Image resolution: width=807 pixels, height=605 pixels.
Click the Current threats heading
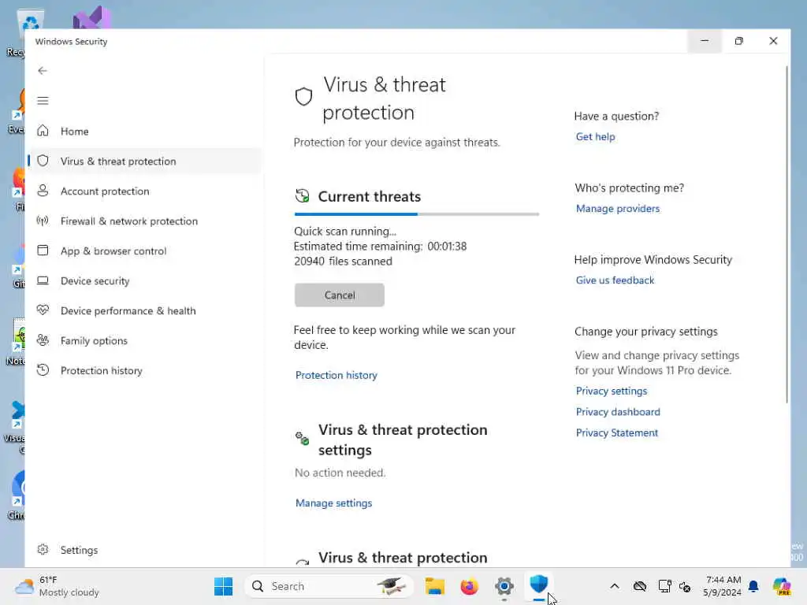coord(369,196)
